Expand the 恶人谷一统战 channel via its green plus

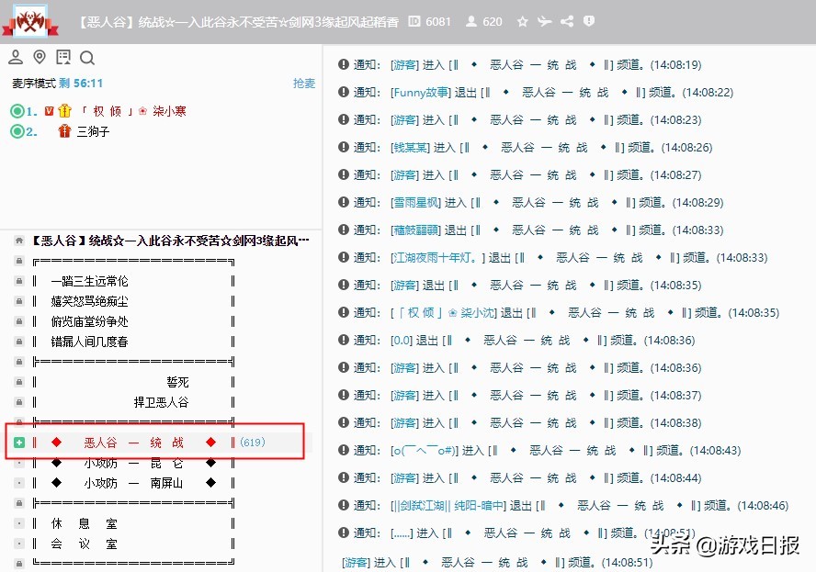19,442
